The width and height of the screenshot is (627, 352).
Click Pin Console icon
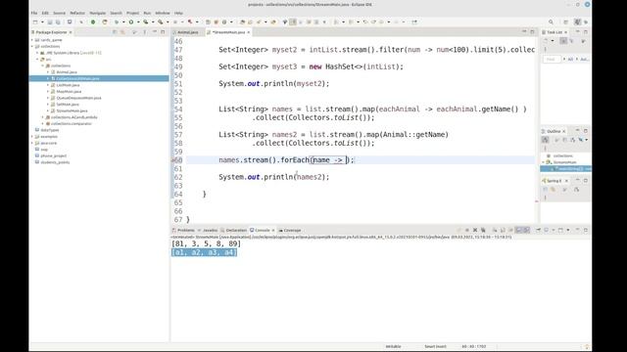pyautogui.click(x=538, y=231)
